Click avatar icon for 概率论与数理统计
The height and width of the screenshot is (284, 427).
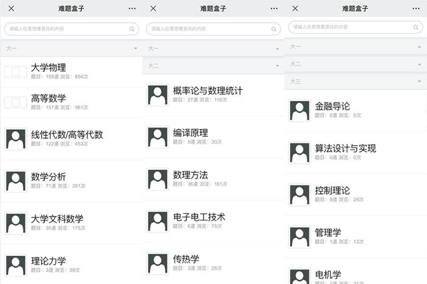click(157, 95)
